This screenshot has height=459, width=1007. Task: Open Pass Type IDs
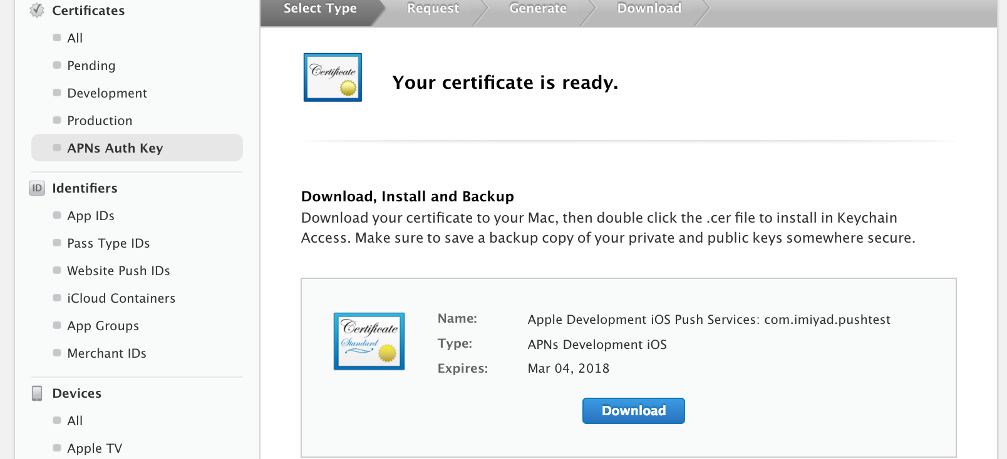108,243
